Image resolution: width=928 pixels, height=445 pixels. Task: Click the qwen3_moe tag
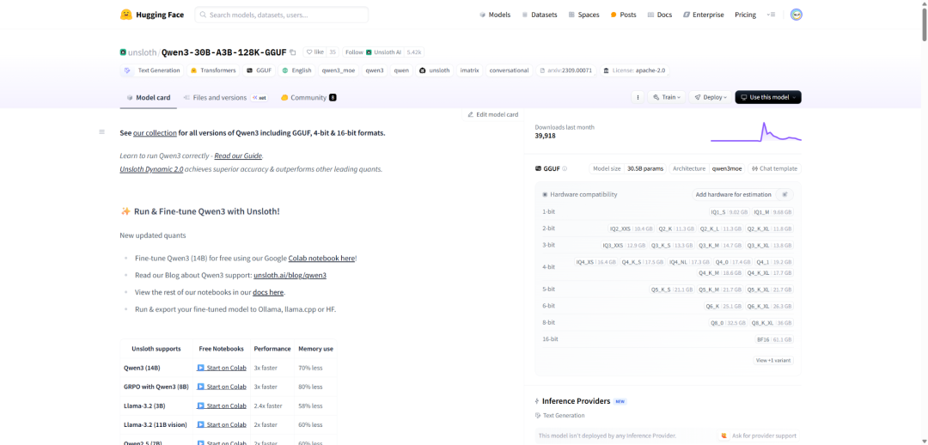coord(339,70)
